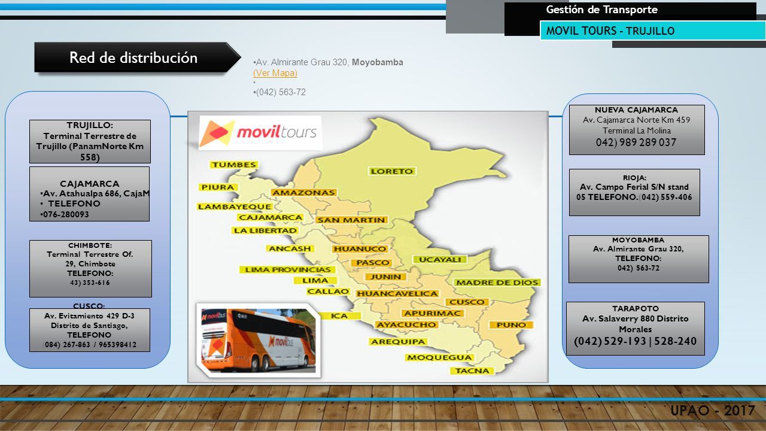Image resolution: width=766 pixels, height=431 pixels.
Task: Click the "Av. Campo Ferial S/N stand" line
Action: pos(634,187)
